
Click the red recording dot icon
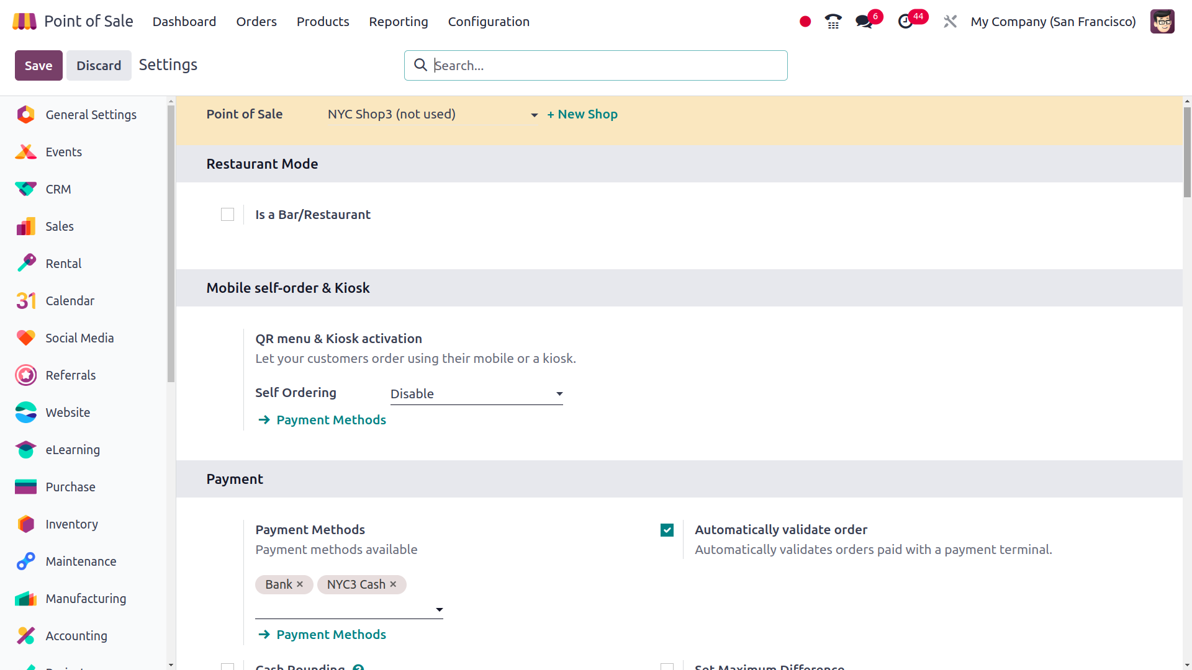pos(805,22)
